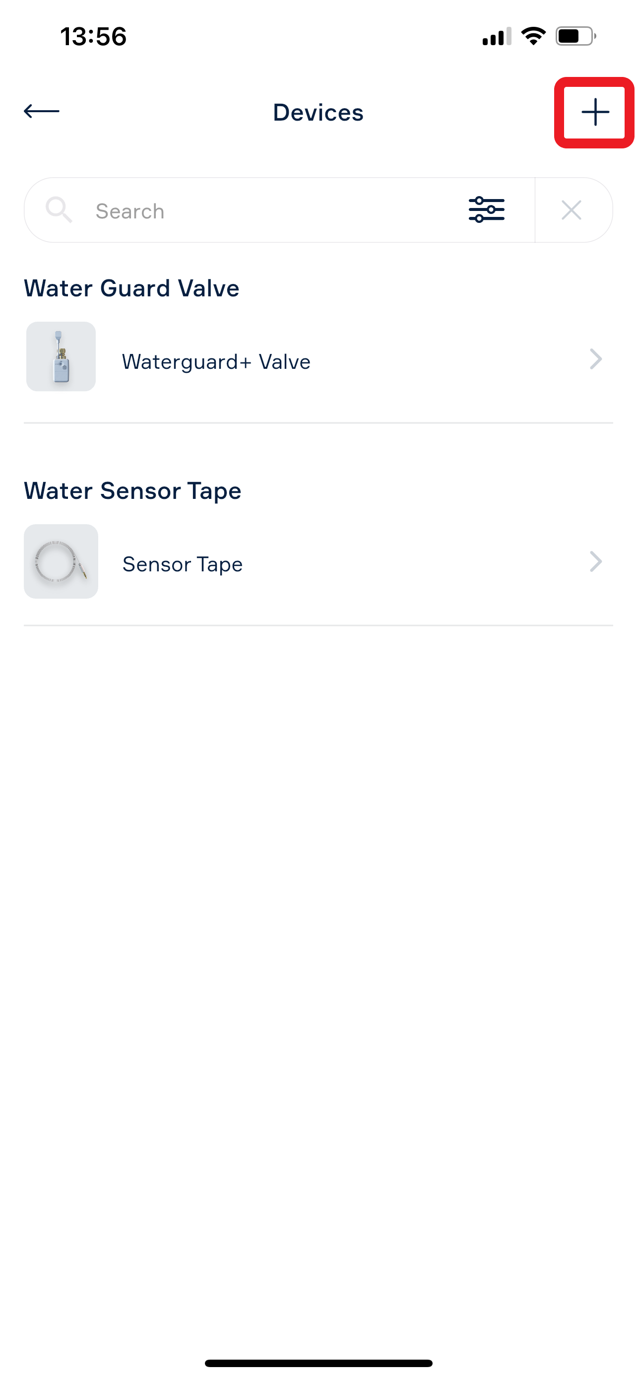Select the Sensor Tape list item
The image size is (637, 1379).
[x=318, y=561]
